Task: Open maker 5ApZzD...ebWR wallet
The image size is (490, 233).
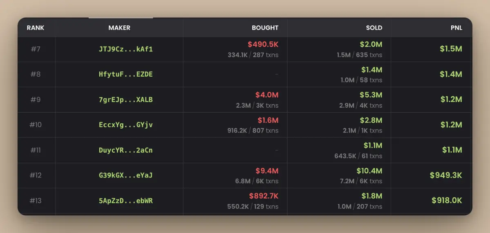Action: click(126, 201)
